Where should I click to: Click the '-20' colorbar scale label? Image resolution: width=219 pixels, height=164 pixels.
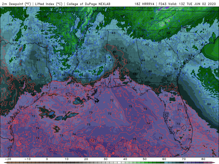8,159
